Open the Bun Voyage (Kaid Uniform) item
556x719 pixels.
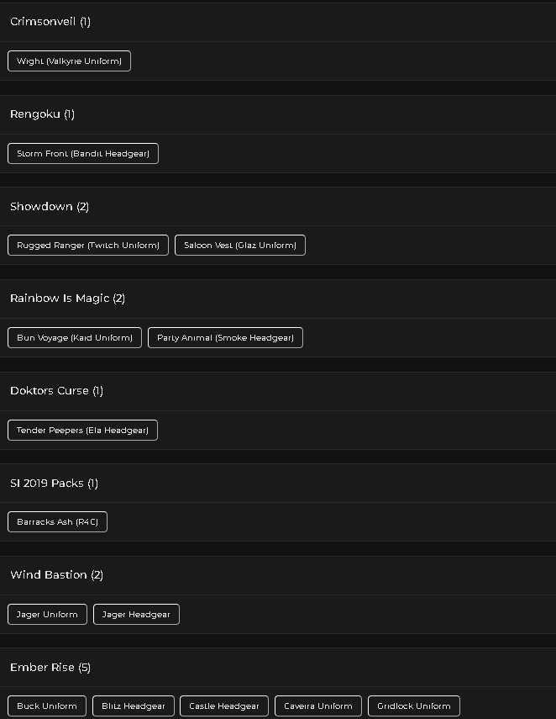(75, 338)
